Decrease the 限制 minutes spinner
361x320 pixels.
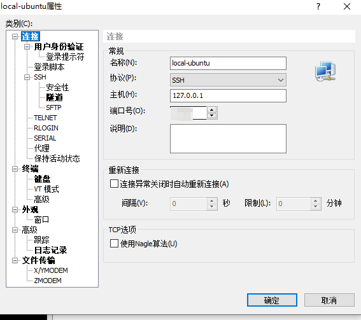point(315,207)
